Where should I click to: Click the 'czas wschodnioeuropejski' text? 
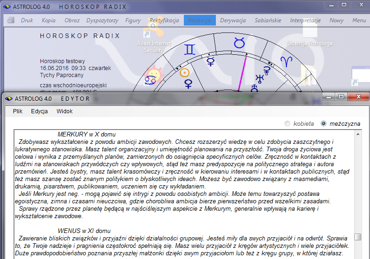tap(73, 85)
